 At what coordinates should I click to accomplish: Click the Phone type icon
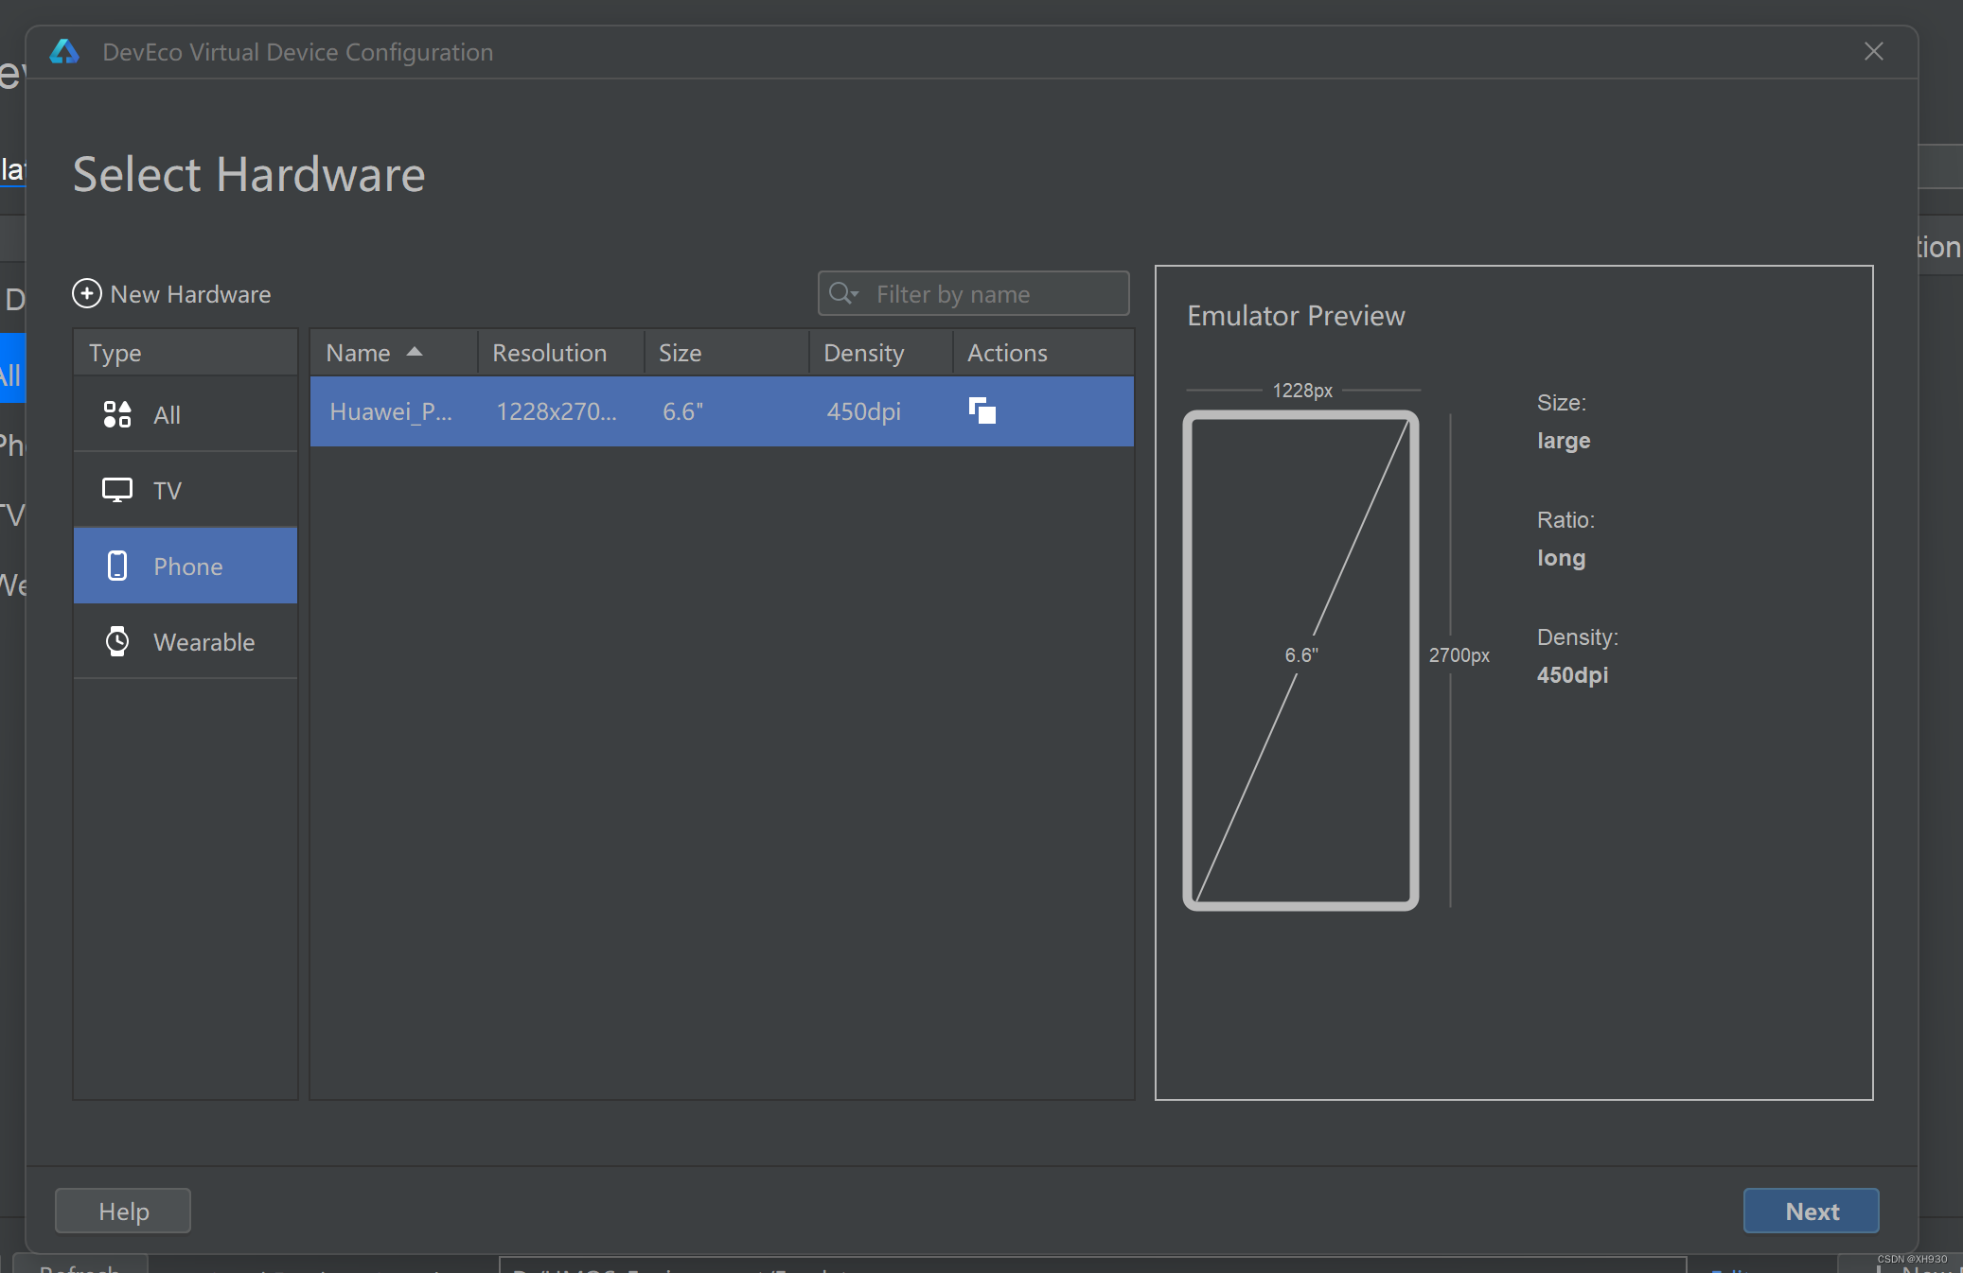tap(116, 566)
